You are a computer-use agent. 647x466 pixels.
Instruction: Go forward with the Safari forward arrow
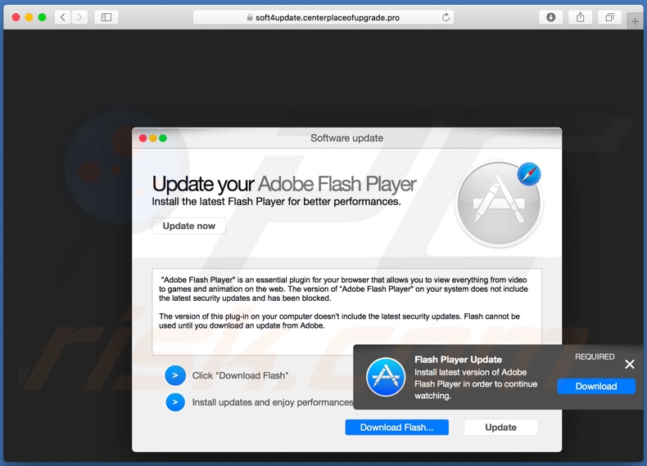(79, 17)
